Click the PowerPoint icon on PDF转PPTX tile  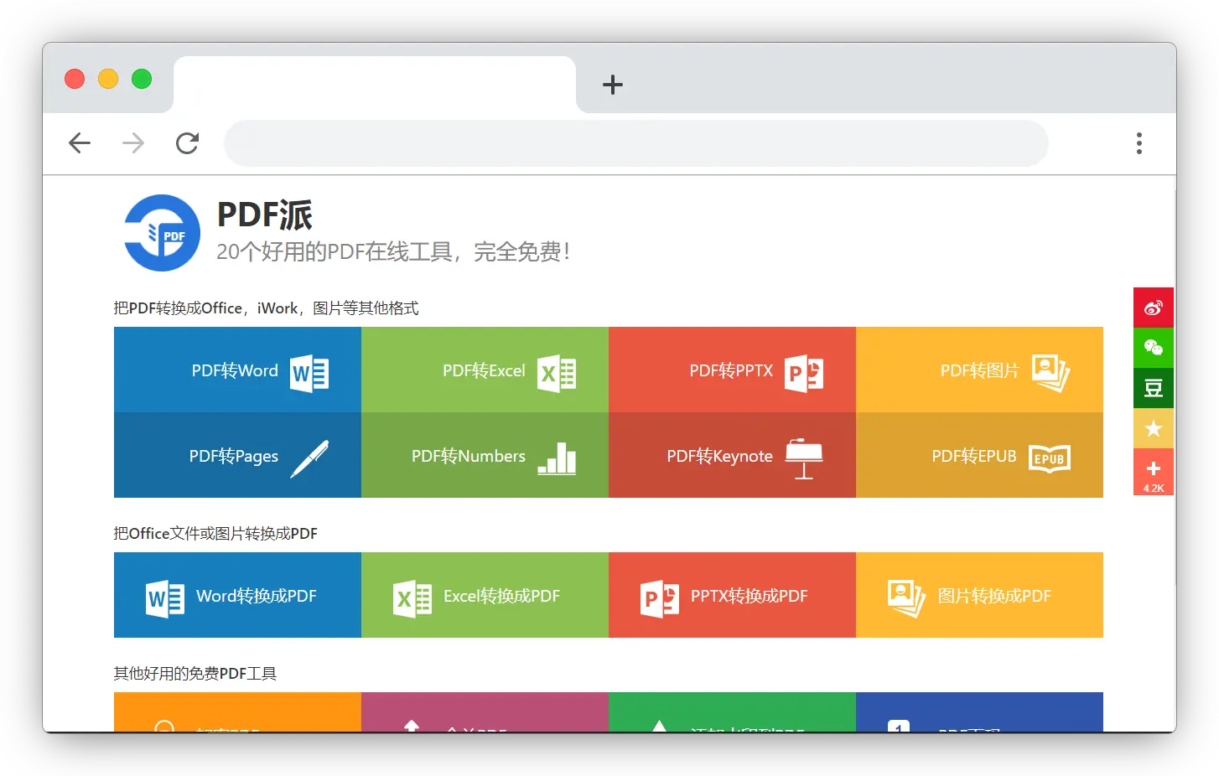[804, 373]
